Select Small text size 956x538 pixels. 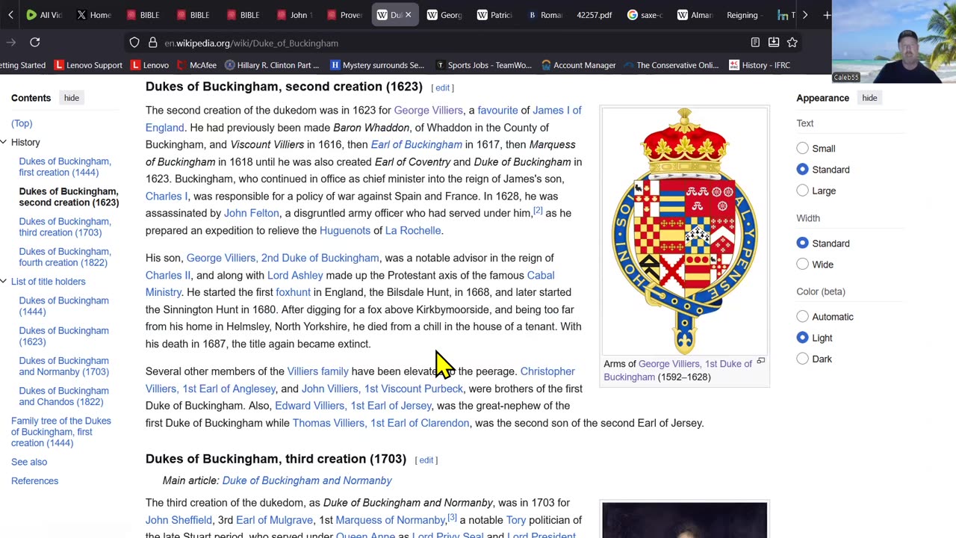coord(802,149)
